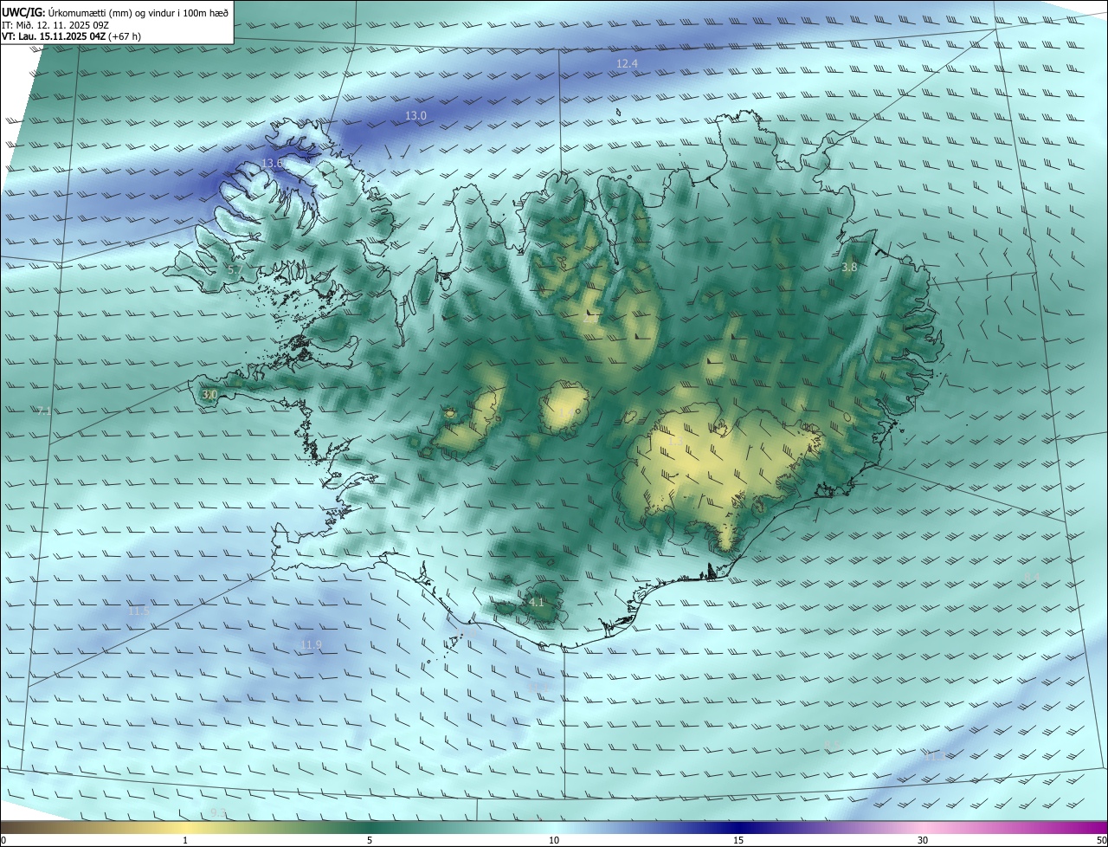This screenshot has width=1108, height=847.
Task: Click the 50 tick on the color scale
Action: click(x=1101, y=840)
